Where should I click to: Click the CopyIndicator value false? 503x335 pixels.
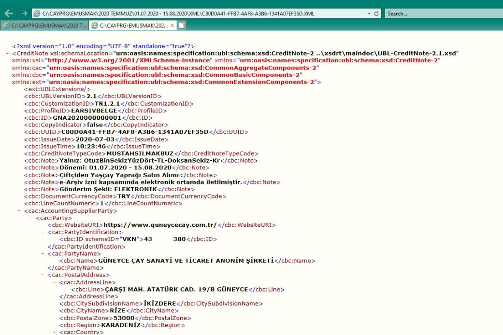[95, 125]
